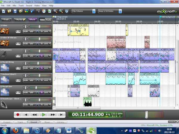Expand the arm options arrow on 6 Morph String
This screenshot has height=134, width=179.
tap(50, 68)
